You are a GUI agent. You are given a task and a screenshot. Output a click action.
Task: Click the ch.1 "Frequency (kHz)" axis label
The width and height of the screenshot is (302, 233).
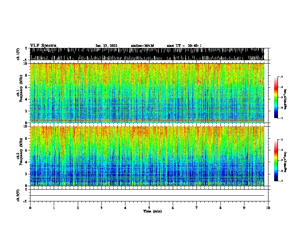click(21, 89)
